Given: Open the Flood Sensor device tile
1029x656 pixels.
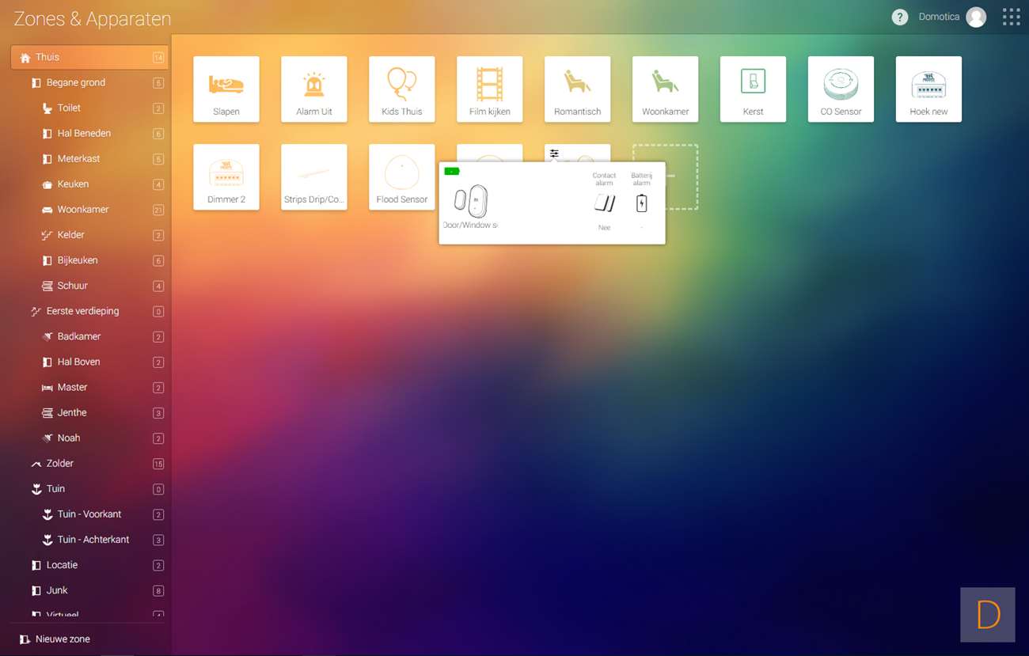Looking at the screenshot, I should pyautogui.click(x=402, y=176).
